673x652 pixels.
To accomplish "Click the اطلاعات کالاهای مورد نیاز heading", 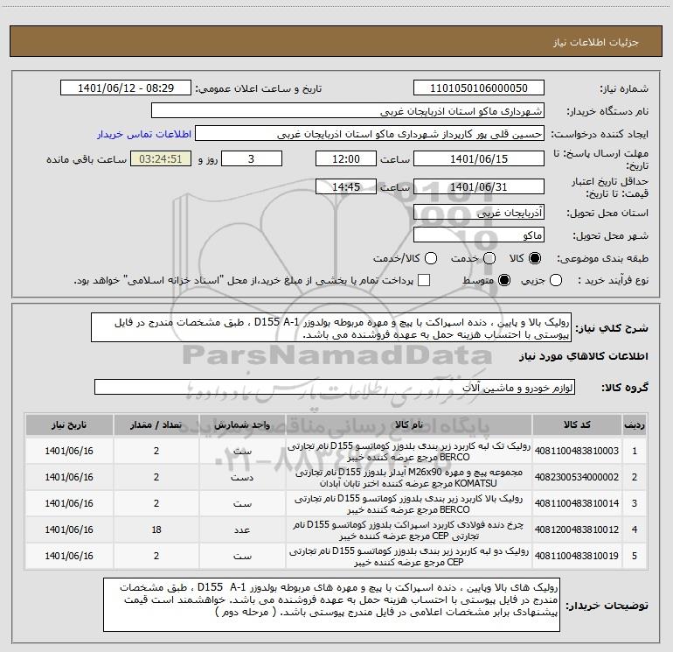I will [x=583, y=356].
